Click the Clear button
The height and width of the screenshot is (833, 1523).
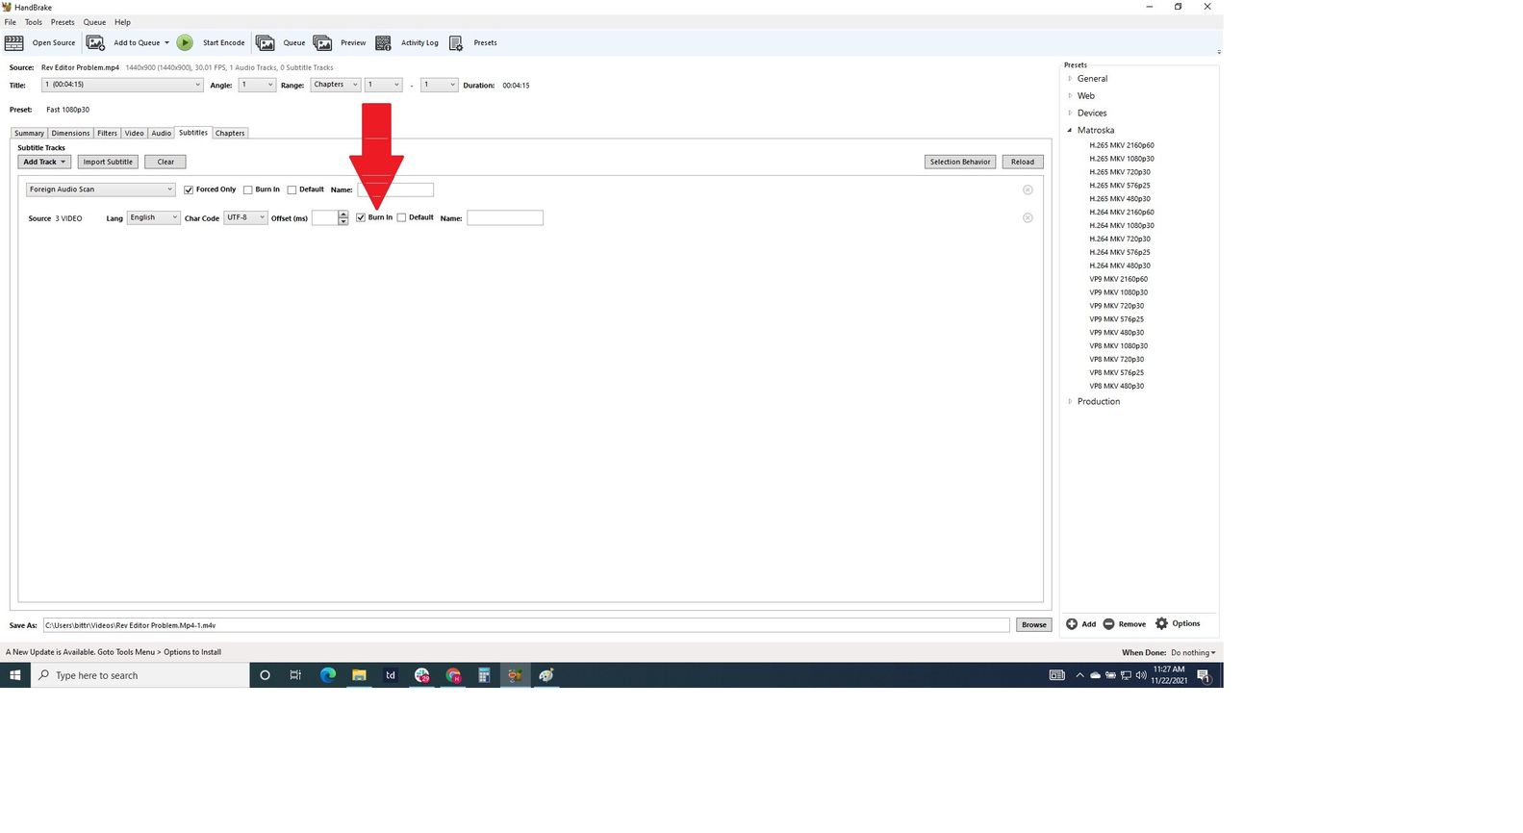pyautogui.click(x=165, y=162)
